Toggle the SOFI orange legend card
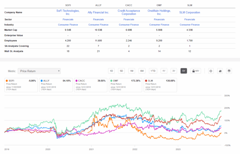 [21, 85]
